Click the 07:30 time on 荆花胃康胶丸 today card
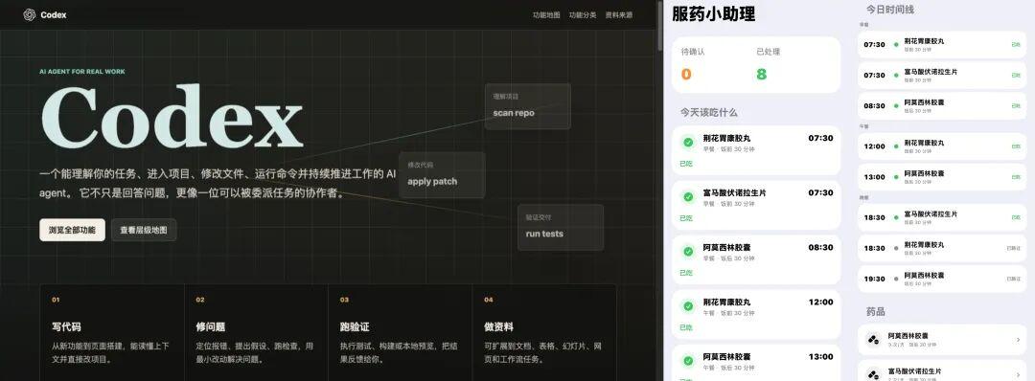Viewport: 1035px width, 381px height. tap(820, 139)
